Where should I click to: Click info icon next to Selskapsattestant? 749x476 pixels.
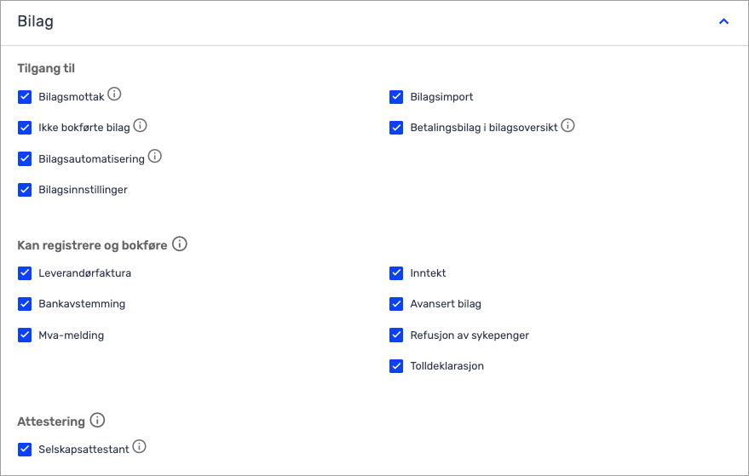coord(139,446)
